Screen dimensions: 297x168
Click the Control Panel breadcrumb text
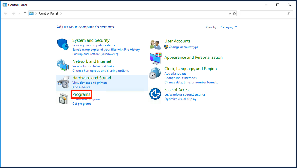(x=48, y=13)
